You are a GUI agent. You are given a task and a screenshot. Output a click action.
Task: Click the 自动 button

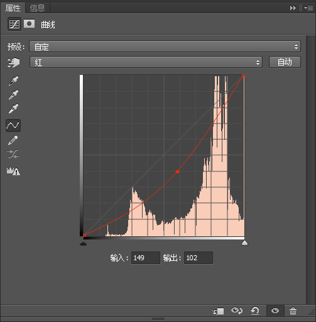pos(285,62)
